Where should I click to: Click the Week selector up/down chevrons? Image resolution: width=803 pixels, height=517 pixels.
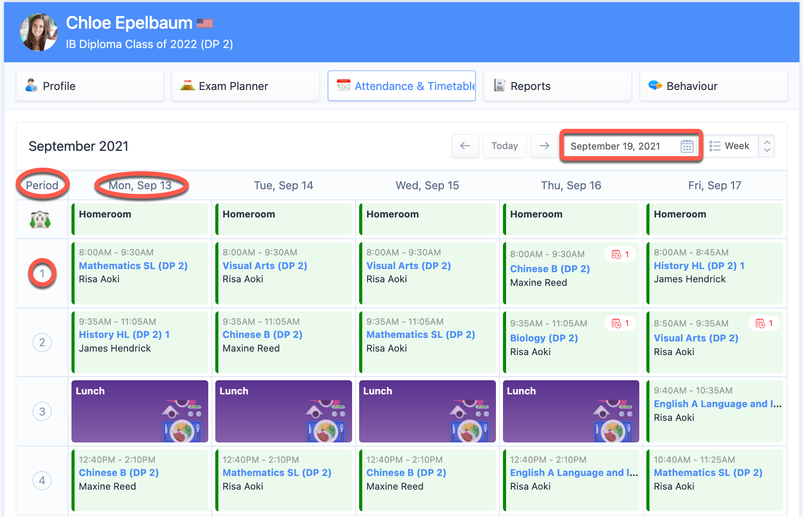click(x=767, y=146)
